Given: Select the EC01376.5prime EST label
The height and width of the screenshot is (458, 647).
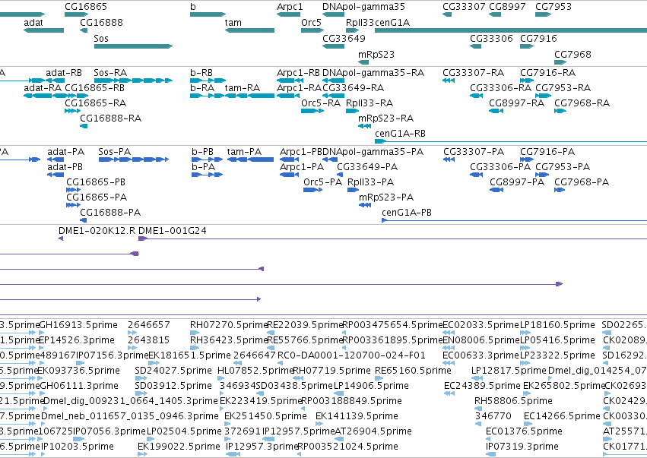Looking at the screenshot, I should point(524,431).
